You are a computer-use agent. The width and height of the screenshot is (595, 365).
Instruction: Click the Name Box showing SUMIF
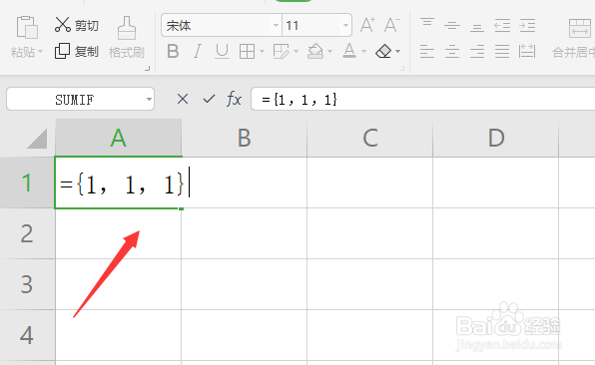(75, 100)
